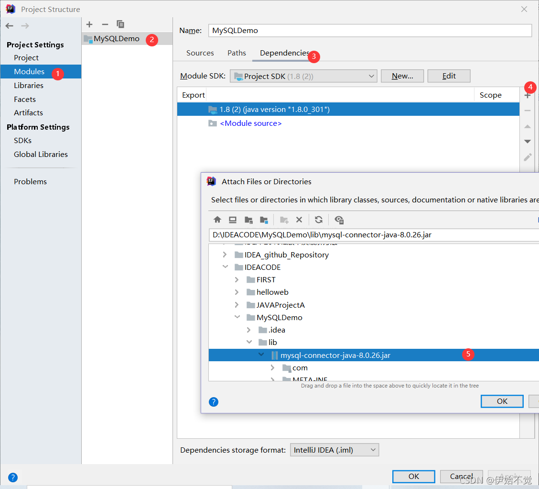Expand com folder inside jar

coord(272,368)
